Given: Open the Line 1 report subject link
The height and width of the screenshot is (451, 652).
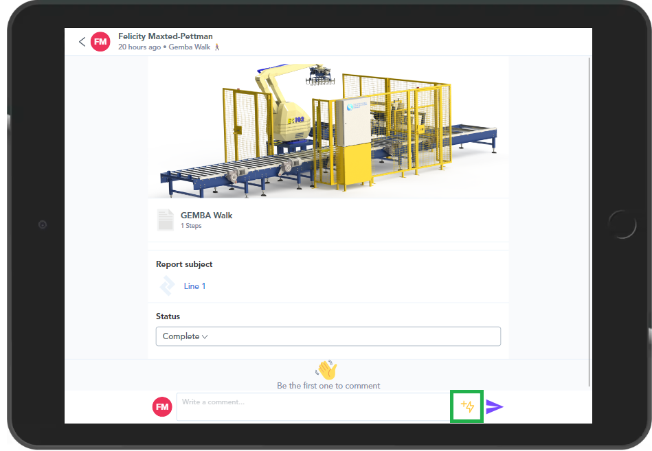Looking at the screenshot, I should click(194, 286).
